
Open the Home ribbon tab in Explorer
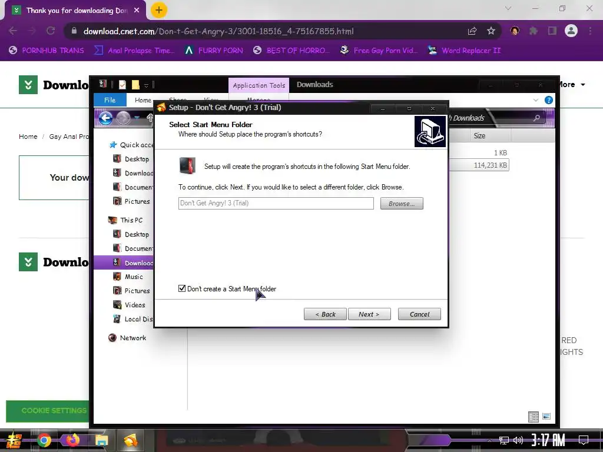coord(143,100)
